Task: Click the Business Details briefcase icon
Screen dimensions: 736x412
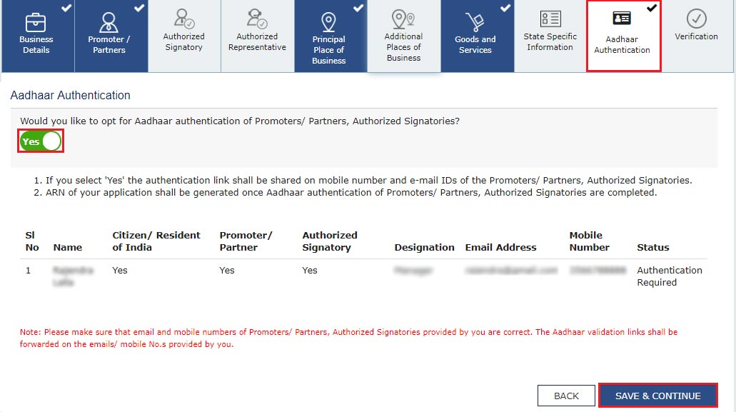Action: click(36, 21)
